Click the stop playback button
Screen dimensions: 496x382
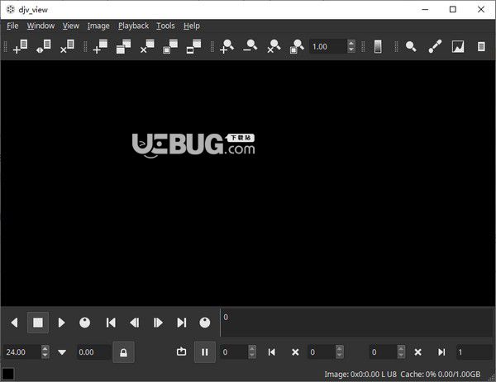38,323
